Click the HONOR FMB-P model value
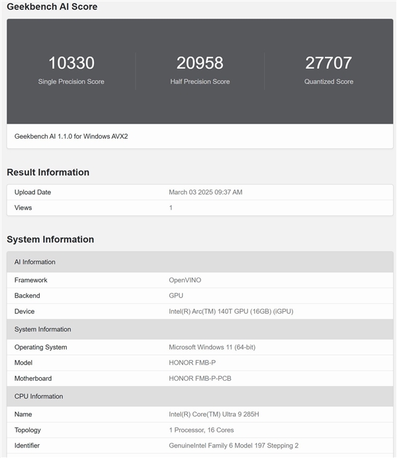397x458 pixels. point(193,363)
